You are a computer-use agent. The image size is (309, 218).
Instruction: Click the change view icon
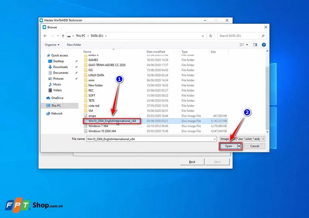point(242,45)
